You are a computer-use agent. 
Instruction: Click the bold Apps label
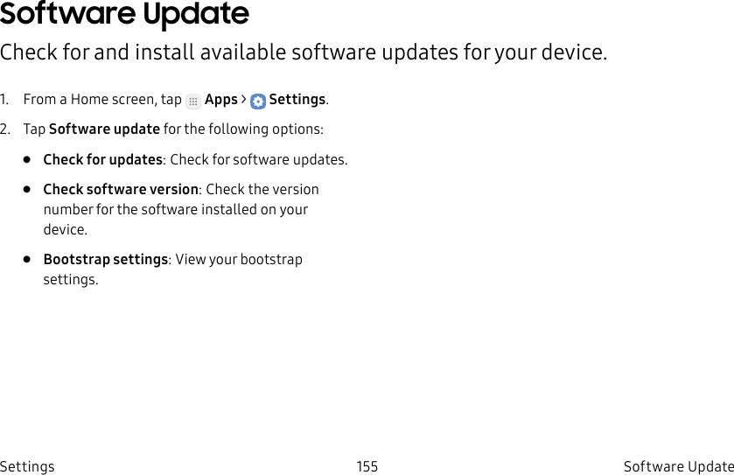[x=221, y=100]
